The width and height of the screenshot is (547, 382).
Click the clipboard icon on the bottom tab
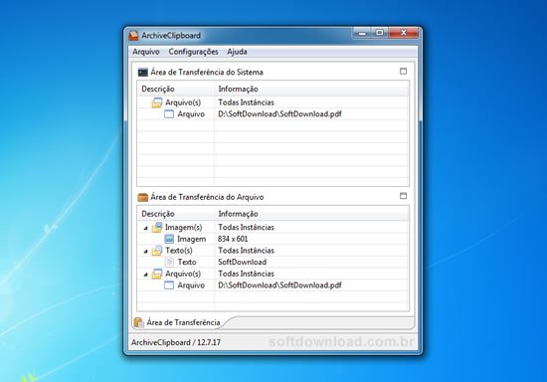pyautogui.click(x=139, y=322)
